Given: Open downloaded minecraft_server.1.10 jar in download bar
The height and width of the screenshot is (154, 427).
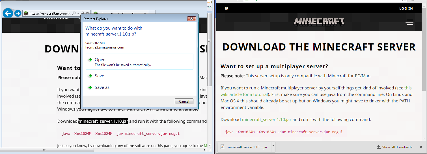Looking at the screenshot, I should (x=244, y=147).
